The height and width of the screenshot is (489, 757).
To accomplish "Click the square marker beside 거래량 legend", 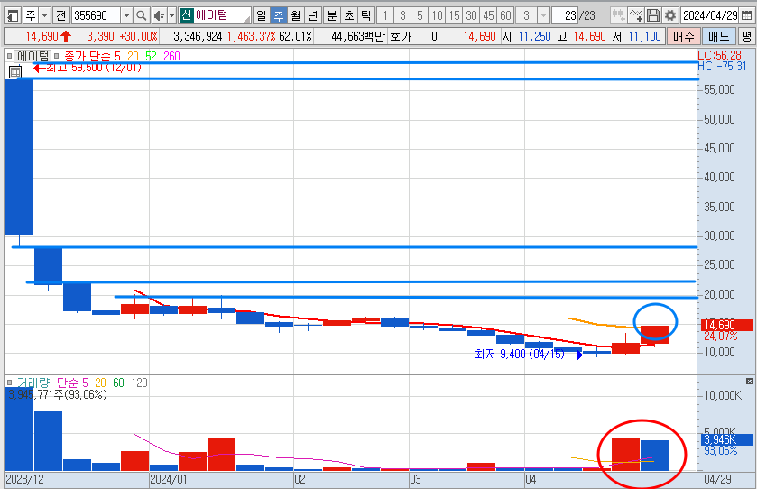I will click(10, 383).
